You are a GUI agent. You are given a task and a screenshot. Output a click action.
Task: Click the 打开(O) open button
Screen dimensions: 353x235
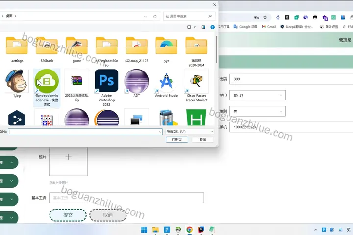click(x=177, y=140)
